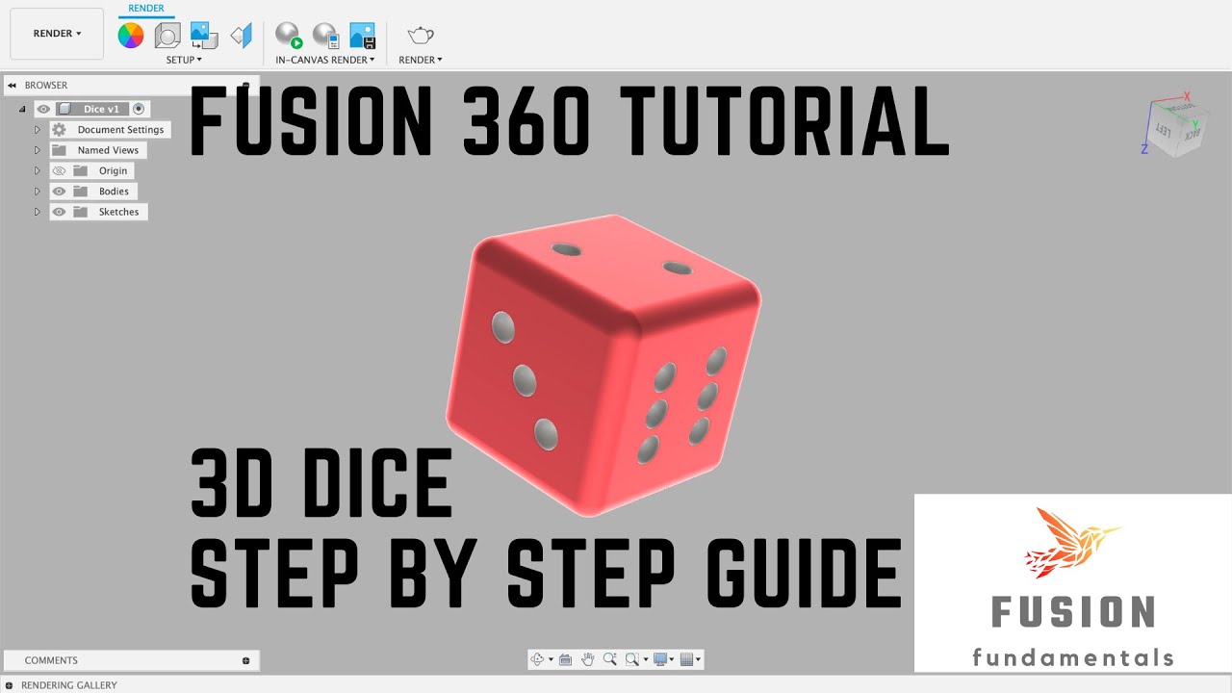
Task: Expand the Origin node
Action: point(38,171)
